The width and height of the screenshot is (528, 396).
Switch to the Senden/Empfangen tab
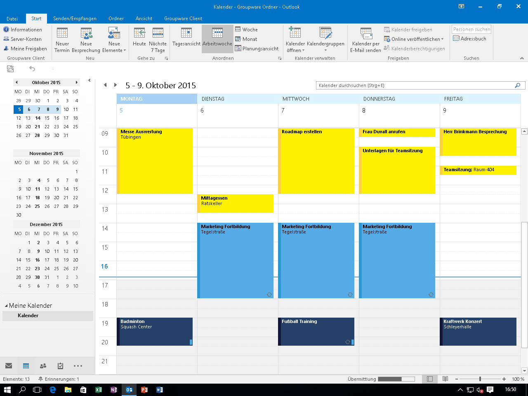tap(75, 19)
